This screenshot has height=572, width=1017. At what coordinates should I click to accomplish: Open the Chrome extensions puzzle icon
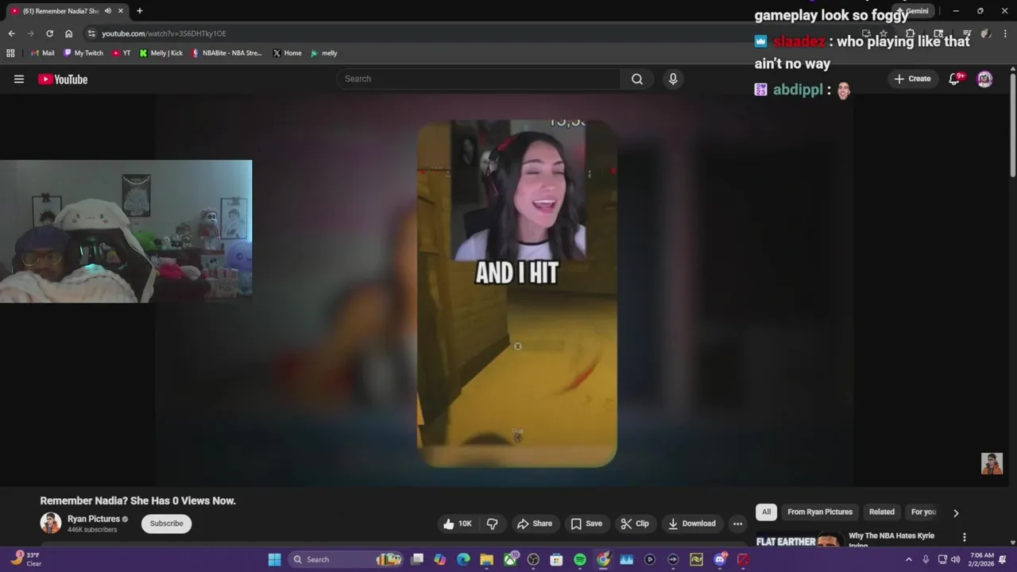pos(911,33)
